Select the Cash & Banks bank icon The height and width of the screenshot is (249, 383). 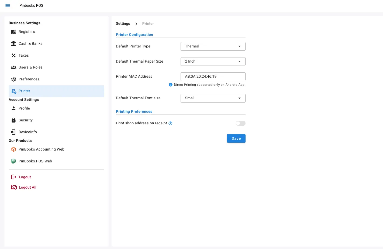[x=13, y=43]
